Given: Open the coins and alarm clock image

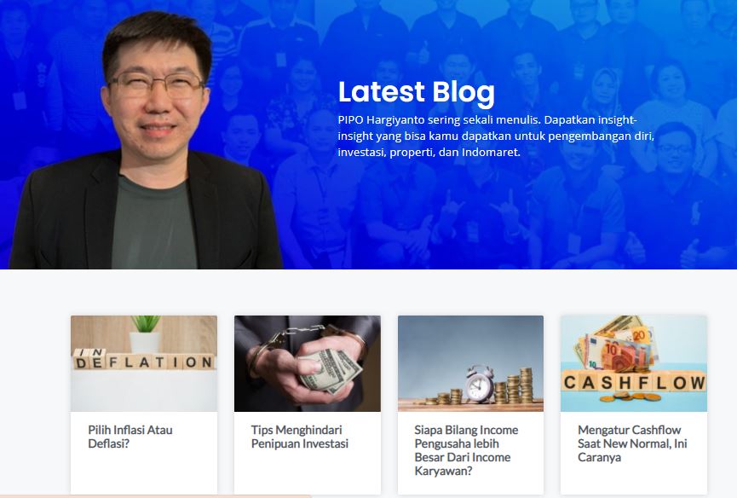Looking at the screenshot, I should pyautogui.click(x=470, y=363).
